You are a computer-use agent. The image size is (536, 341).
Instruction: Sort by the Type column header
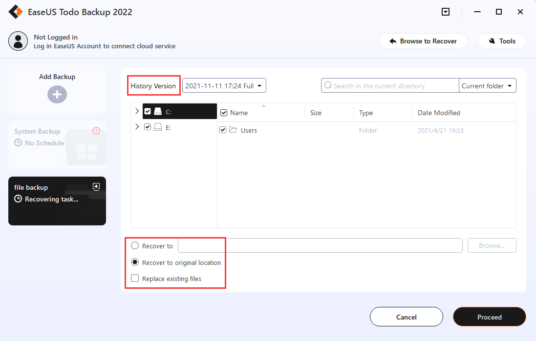tap(366, 113)
